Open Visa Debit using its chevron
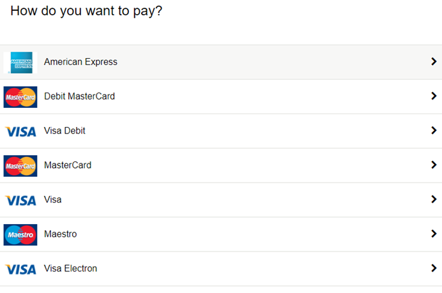Screen dimensions: 442x293 pyautogui.click(x=434, y=130)
